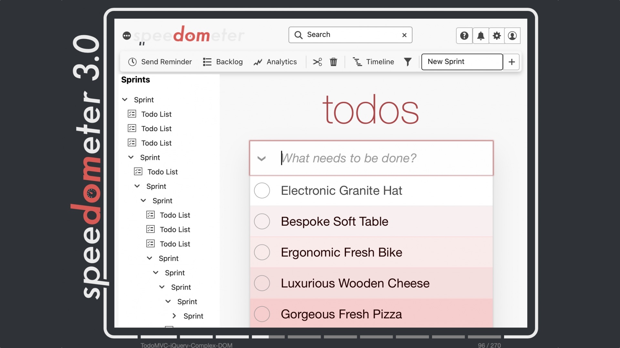This screenshot has width=620, height=348.
Task: Expand the collapsed Sprint at bottom
Action: click(175, 316)
